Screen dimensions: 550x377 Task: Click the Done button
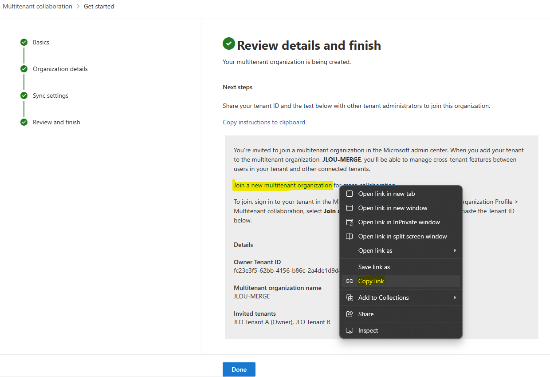239,369
